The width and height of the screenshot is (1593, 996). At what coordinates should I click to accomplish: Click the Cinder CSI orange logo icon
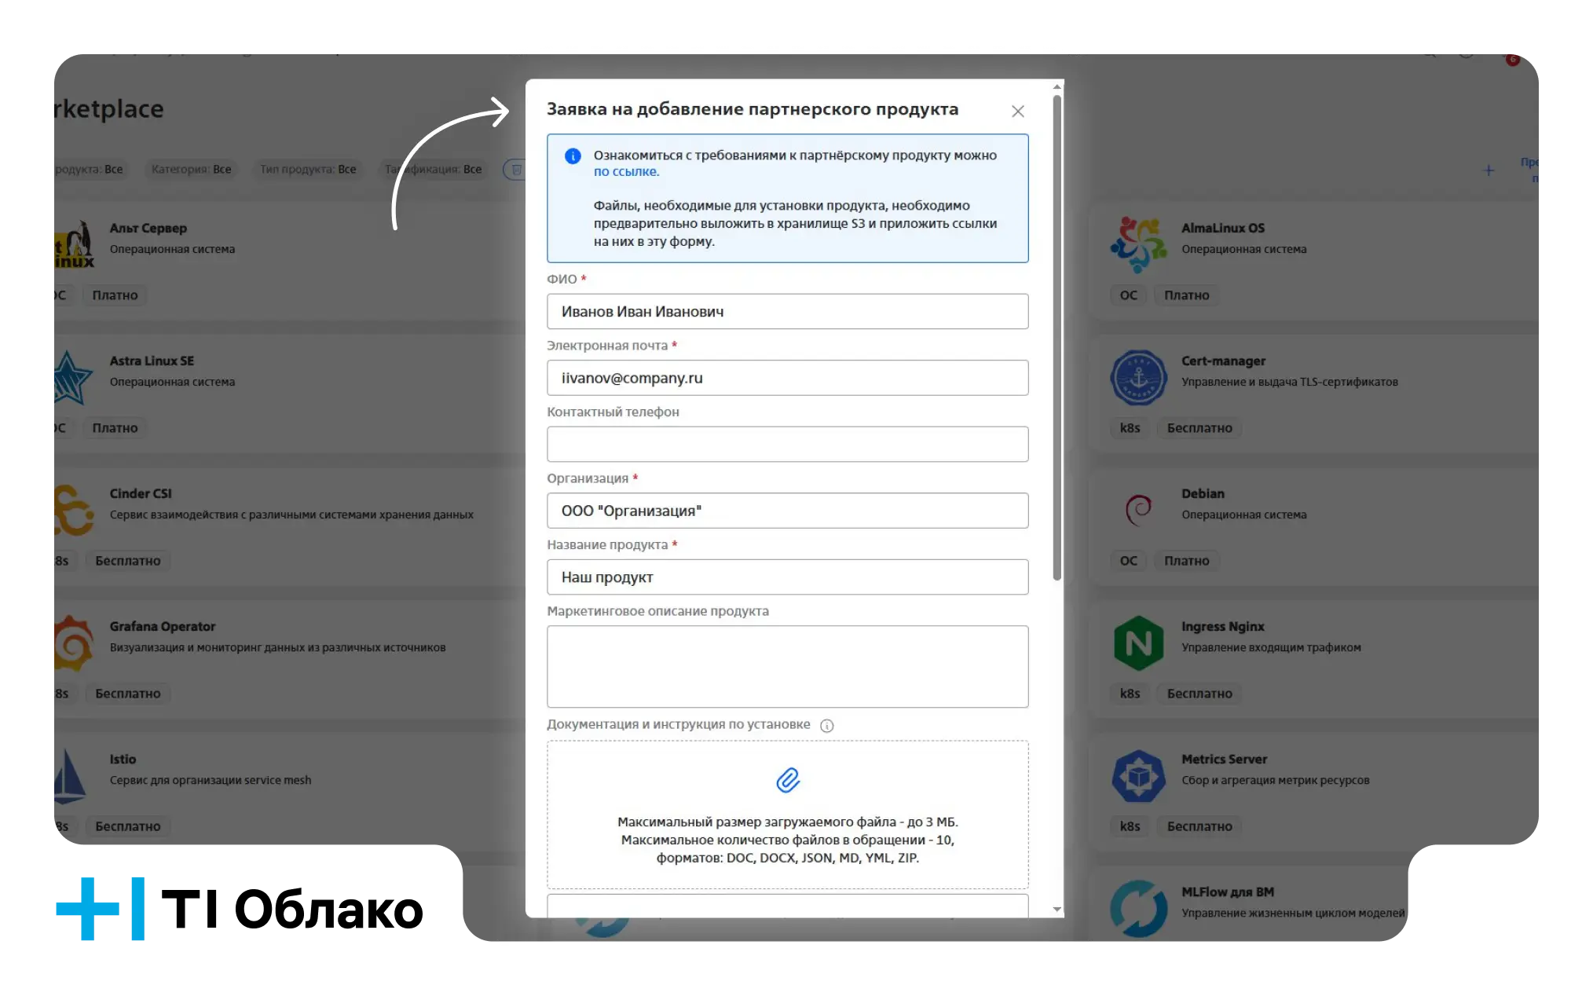(x=74, y=510)
